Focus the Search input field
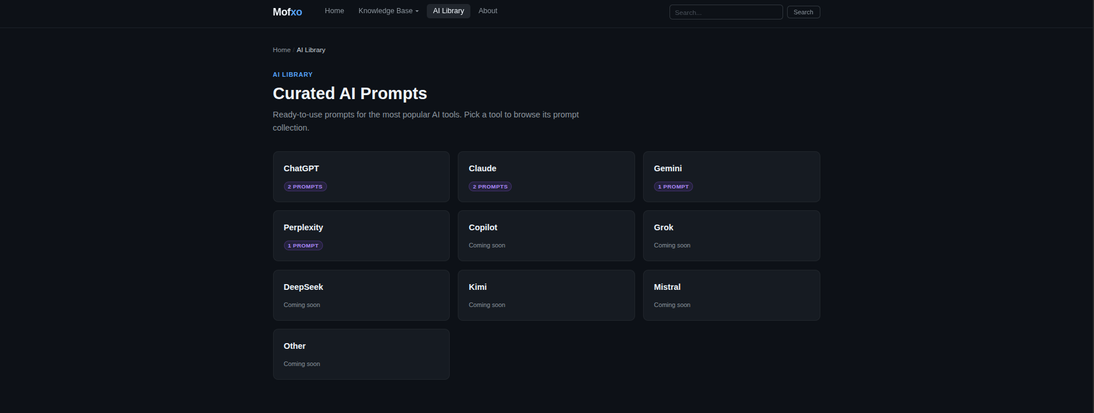 pos(726,12)
